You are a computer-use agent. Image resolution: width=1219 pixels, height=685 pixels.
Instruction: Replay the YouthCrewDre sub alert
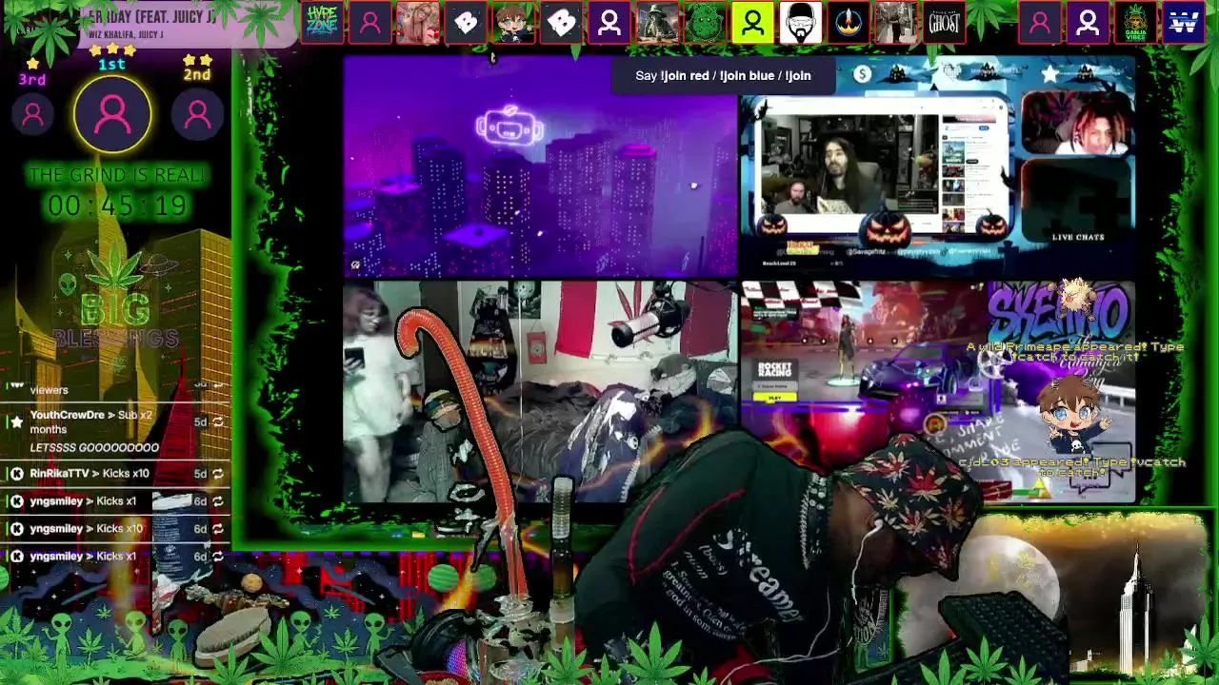click(x=218, y=421)
